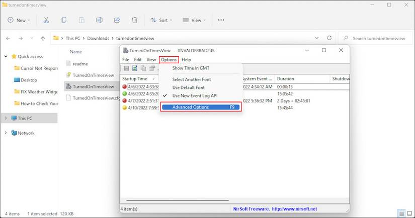Expand the address bar history dropdown

(316, 38)
